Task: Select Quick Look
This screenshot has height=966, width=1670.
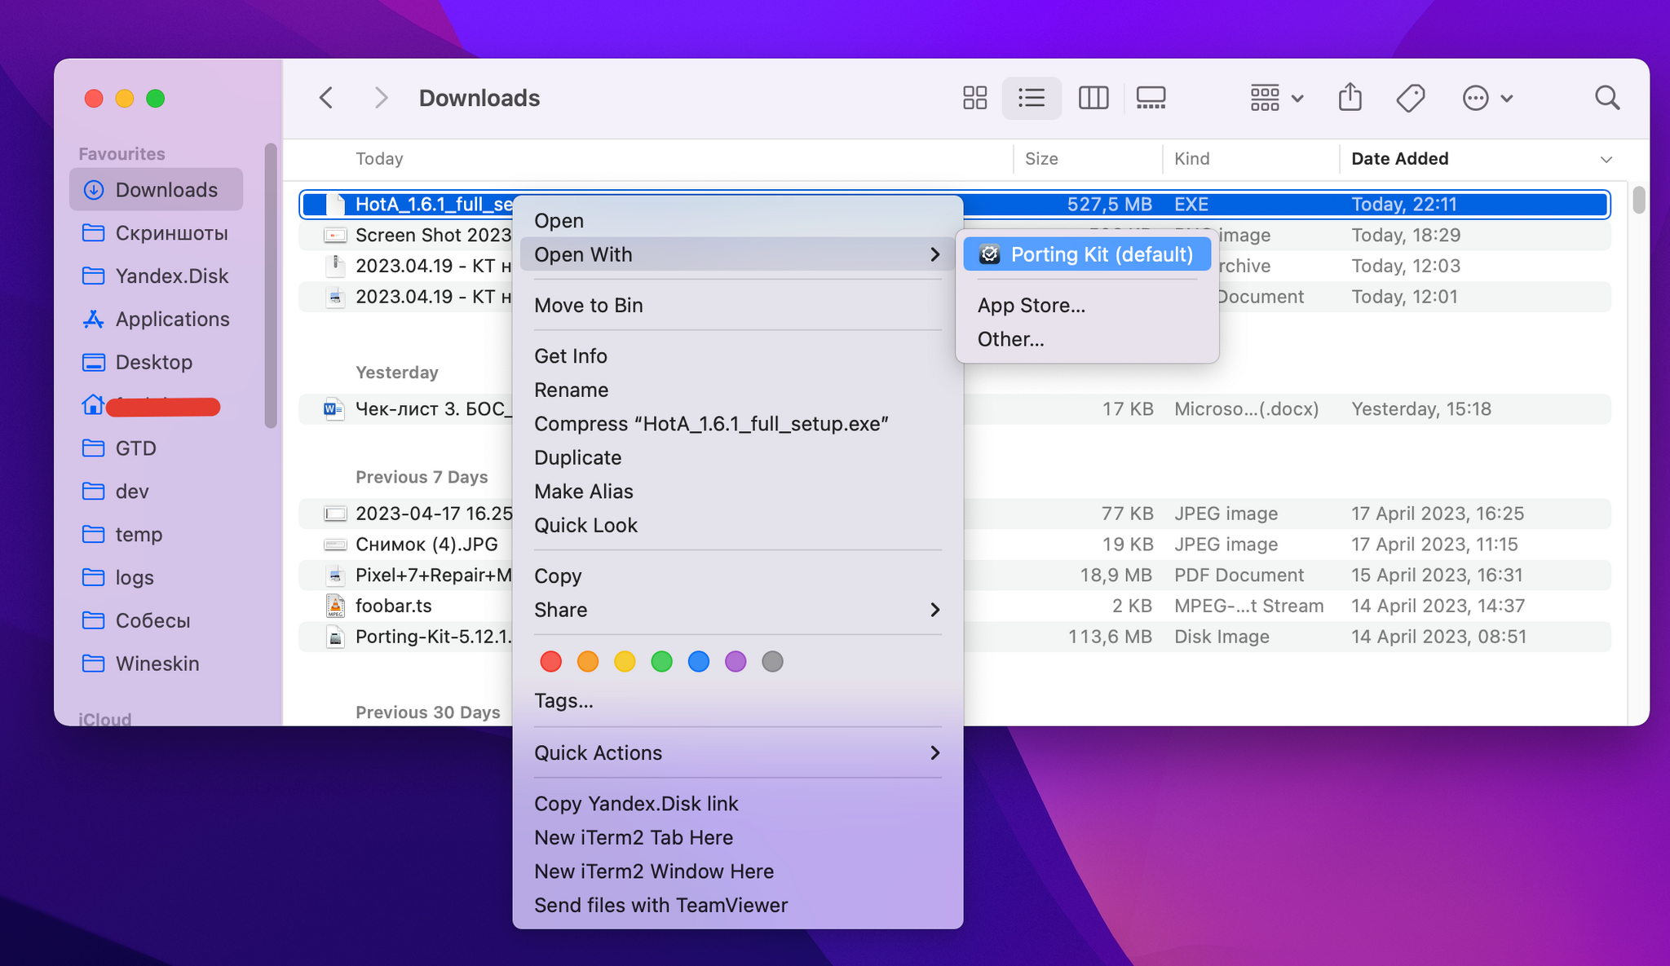Action: [737, 525]
